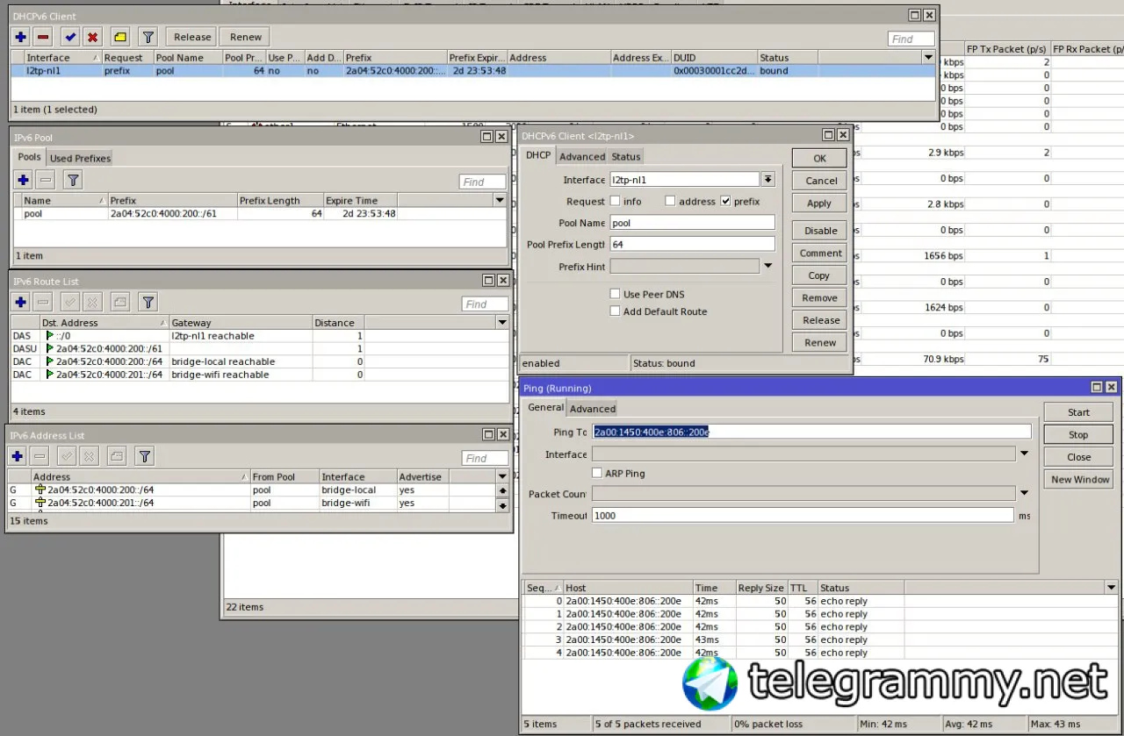Open the filter in IPv6 Route List

148,302
